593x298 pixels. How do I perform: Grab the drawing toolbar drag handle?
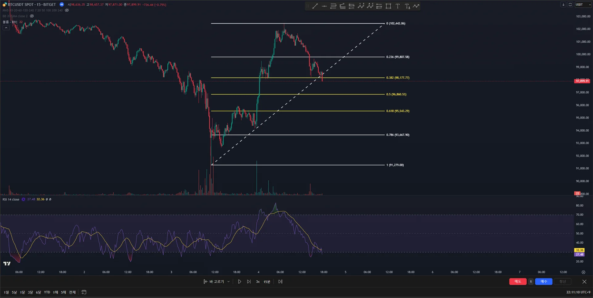(307, 6)
